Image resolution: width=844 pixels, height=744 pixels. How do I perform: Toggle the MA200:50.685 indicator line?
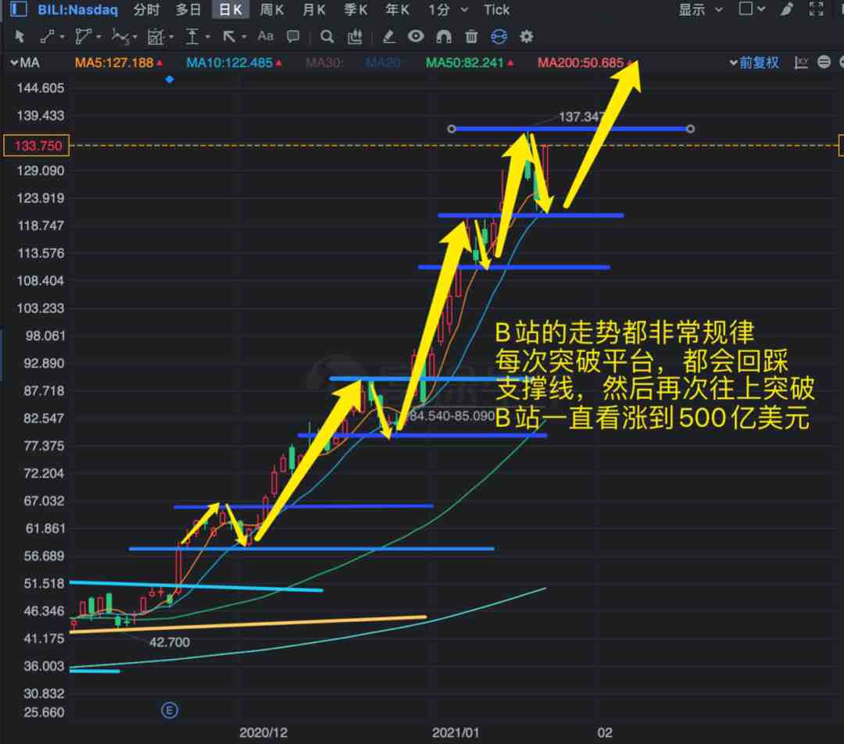(x=585, y=63)
